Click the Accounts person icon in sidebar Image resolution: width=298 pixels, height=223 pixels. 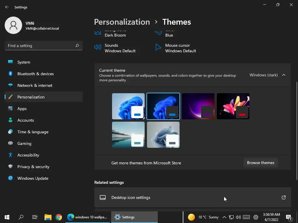pos(10,120)
